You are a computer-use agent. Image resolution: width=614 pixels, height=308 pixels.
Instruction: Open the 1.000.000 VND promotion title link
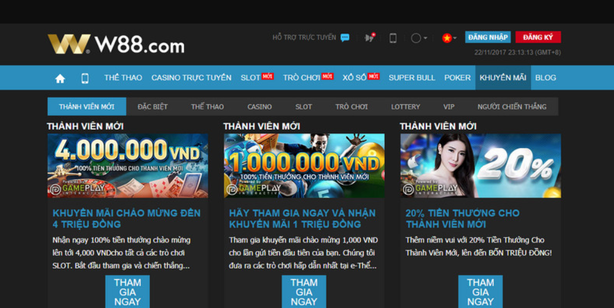coord(302,218)
